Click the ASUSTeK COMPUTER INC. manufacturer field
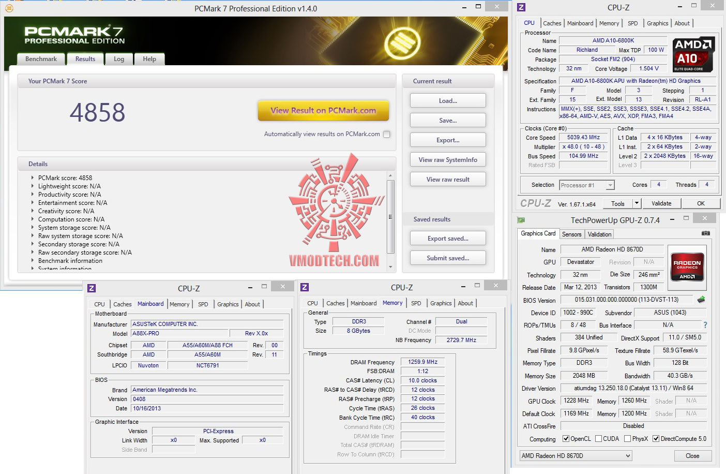 click(x=207, y=324)
